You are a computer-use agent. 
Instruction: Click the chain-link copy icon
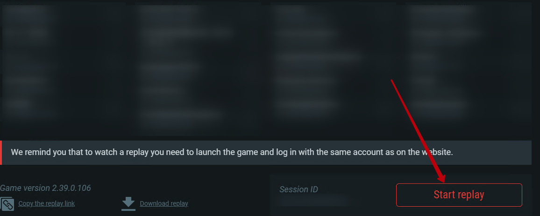[7, 203]
